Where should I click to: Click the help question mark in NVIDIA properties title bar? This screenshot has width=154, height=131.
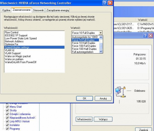point(105,3)
